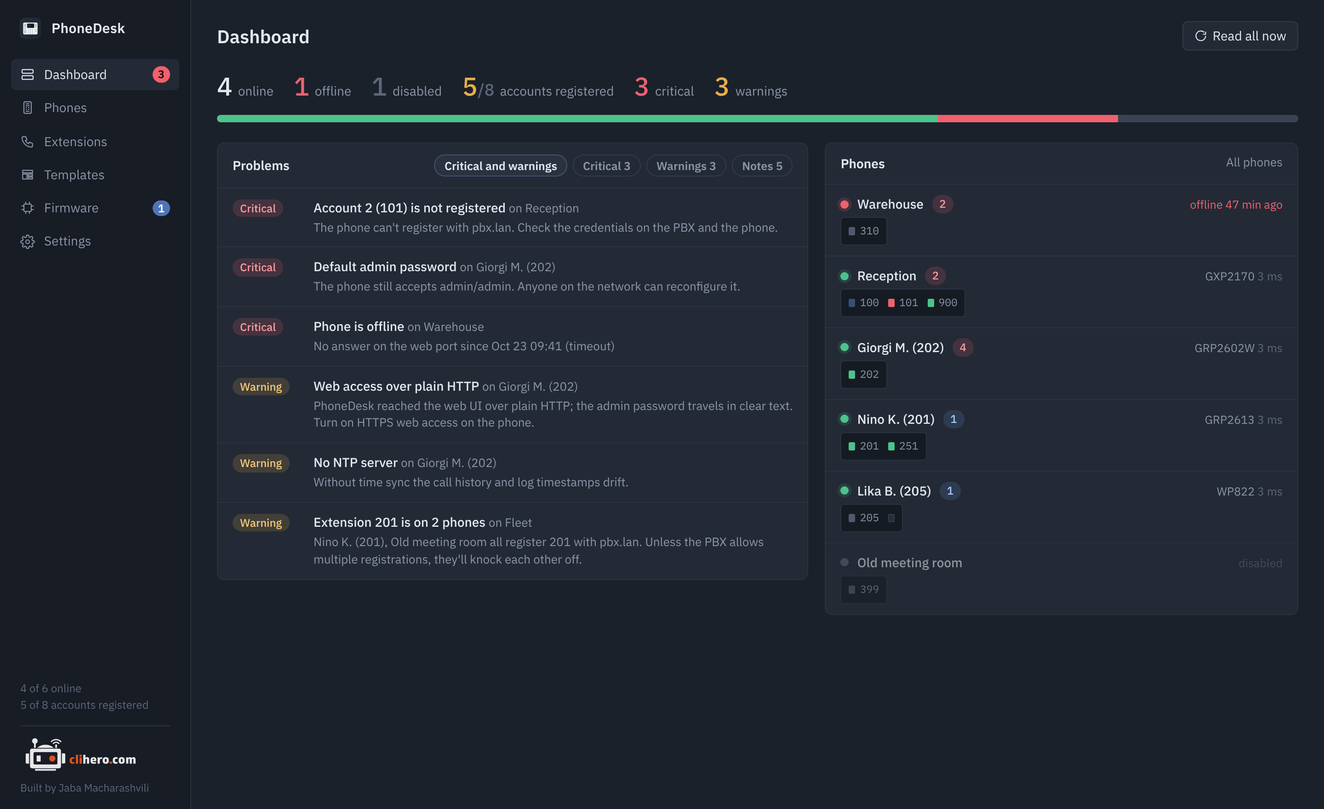Open 'Default admin password' problem
Viewport: 1324px width, 809px height.
coord(512,277)
